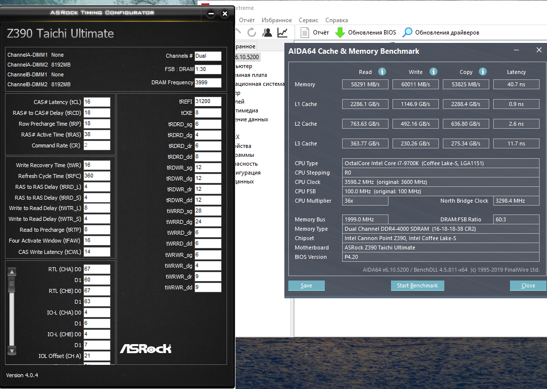Click the Отчёт report document icon
The image size is (547, 389).
(305, 33)
